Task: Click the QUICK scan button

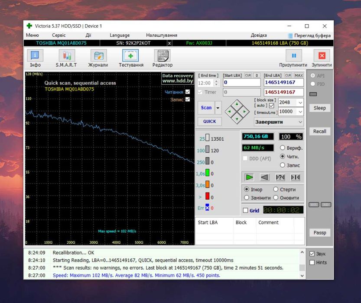Action: click(x=209, y=121)
